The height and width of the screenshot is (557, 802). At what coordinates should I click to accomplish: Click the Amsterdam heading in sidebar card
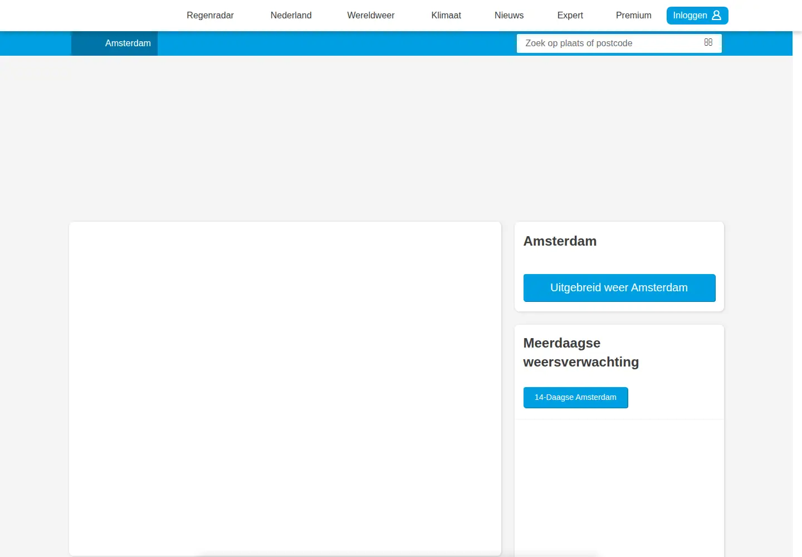[560, 241]
